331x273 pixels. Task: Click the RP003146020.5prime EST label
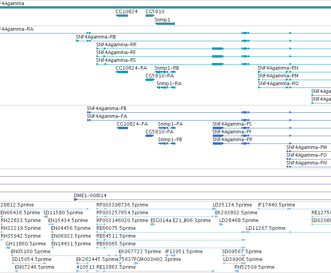tap(122, 220)
